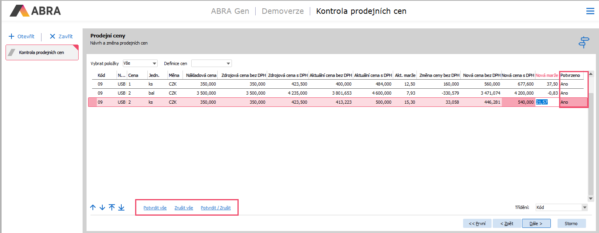599x233 pixels.
Task: Click the table scrollbar up arrow
Action: coord(591,75)
